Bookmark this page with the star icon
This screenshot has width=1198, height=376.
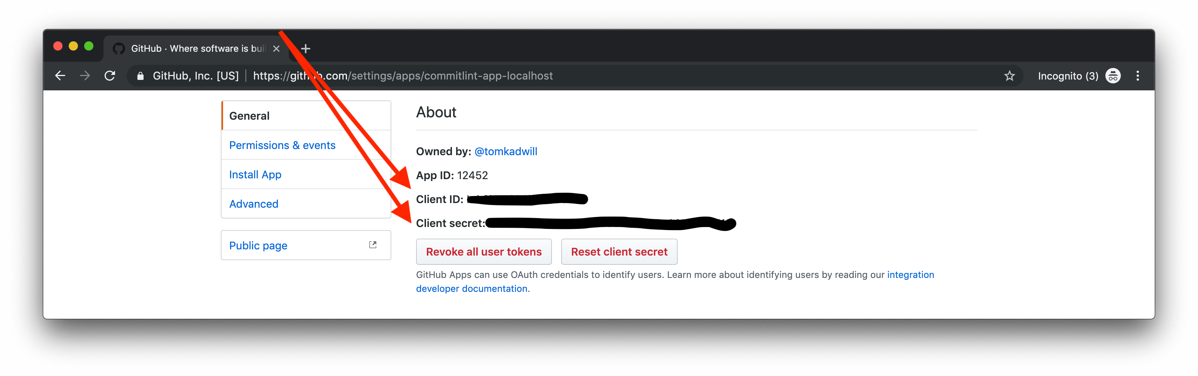pos(1009,76)
